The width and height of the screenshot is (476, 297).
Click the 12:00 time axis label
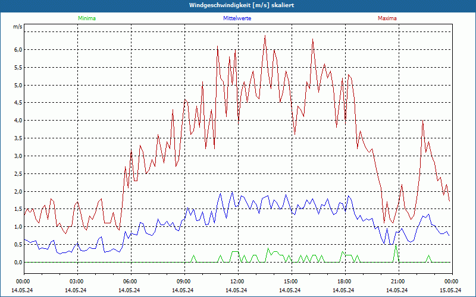238,282
